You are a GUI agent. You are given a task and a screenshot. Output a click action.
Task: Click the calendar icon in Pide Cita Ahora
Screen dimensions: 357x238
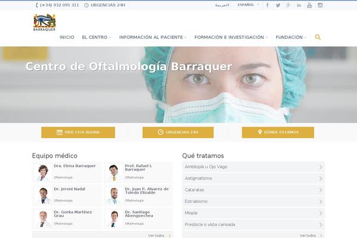[59, 132]
